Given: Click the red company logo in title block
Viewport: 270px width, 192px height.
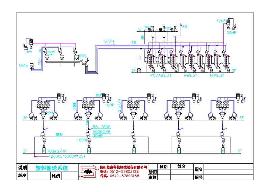Looking at the screenshot, I should (x=88, y=171).
